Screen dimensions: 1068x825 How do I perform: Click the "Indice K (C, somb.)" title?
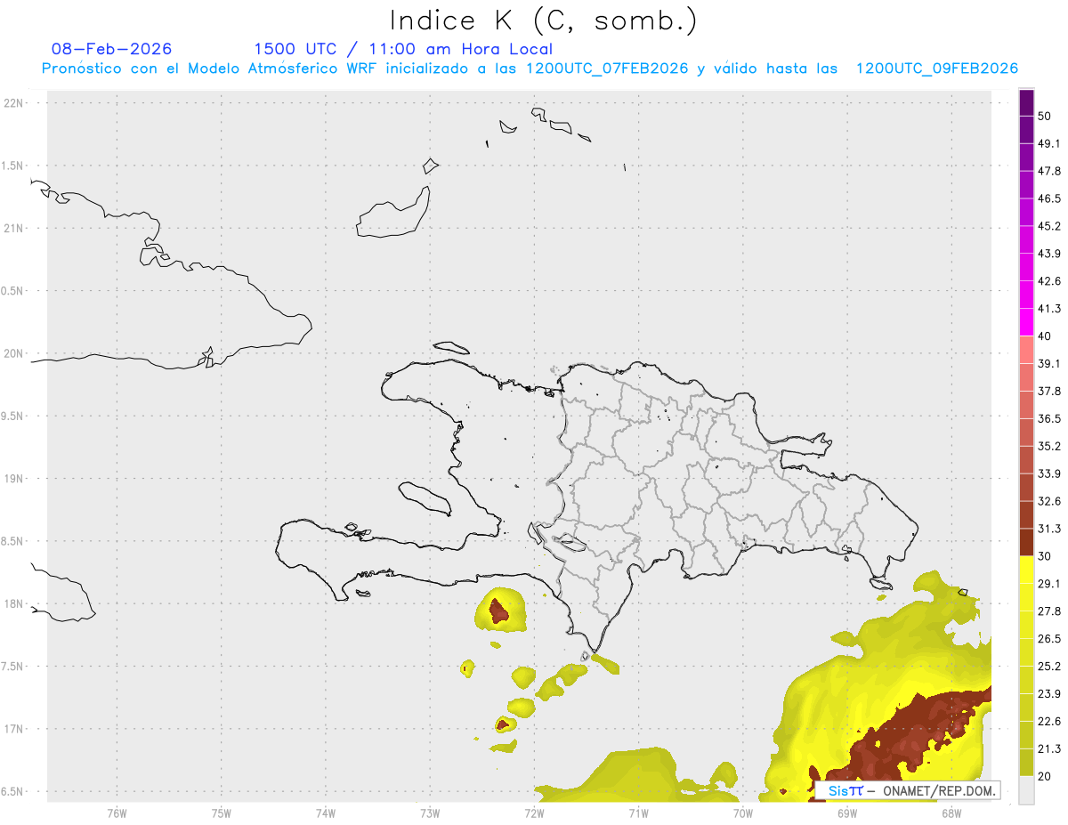click(543, 20)
